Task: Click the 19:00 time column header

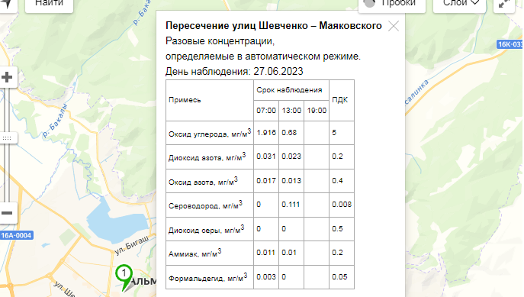Action: click(x=317, y=111)
